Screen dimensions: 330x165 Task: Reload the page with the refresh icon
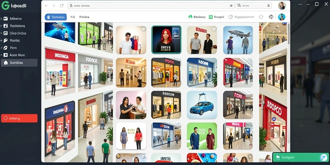tap(62, 6)
